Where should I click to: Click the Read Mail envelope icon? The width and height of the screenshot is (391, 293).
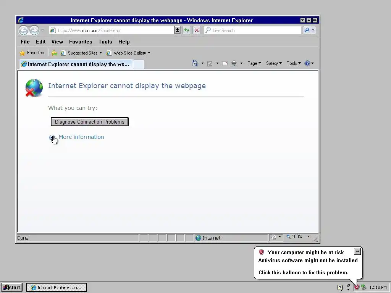click(225, 63)
